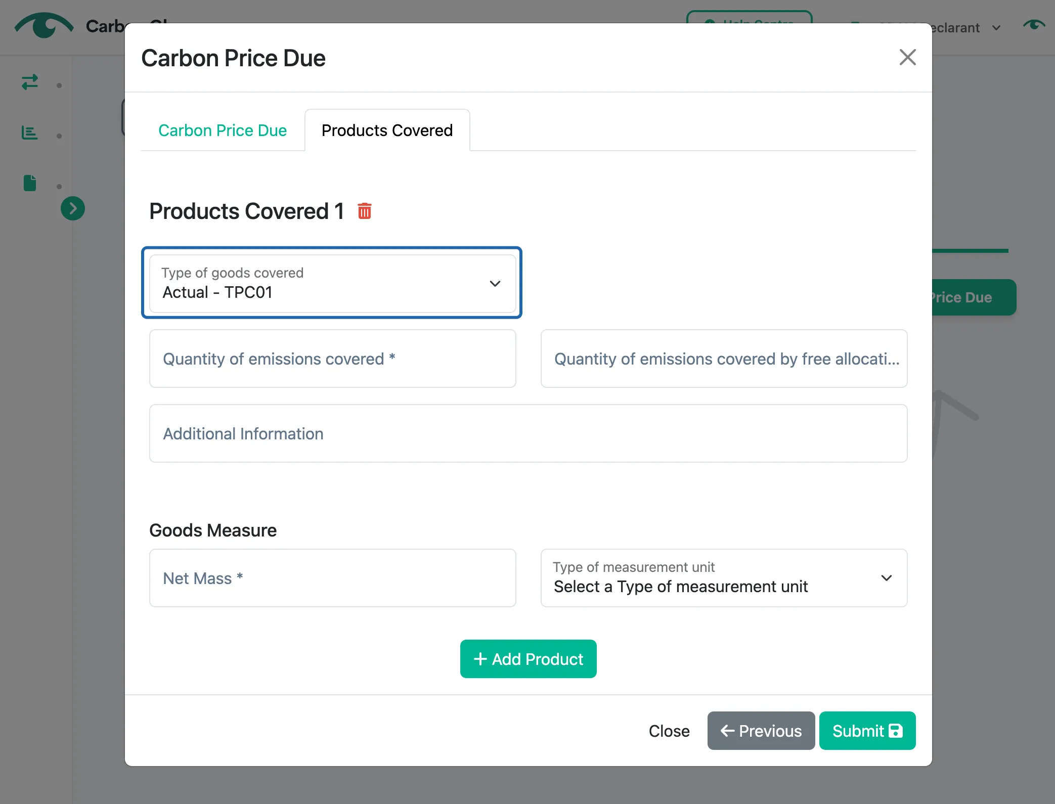Open the document sidebar icon
Image resolution: width=1055 pixels, height=804 pixels.
click(30, 183)
